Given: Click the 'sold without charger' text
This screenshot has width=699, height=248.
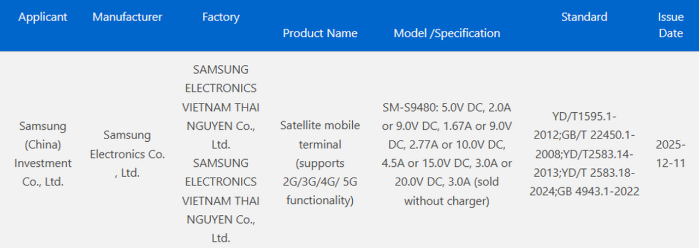Looking at the screenshot, I should (447, 191).
